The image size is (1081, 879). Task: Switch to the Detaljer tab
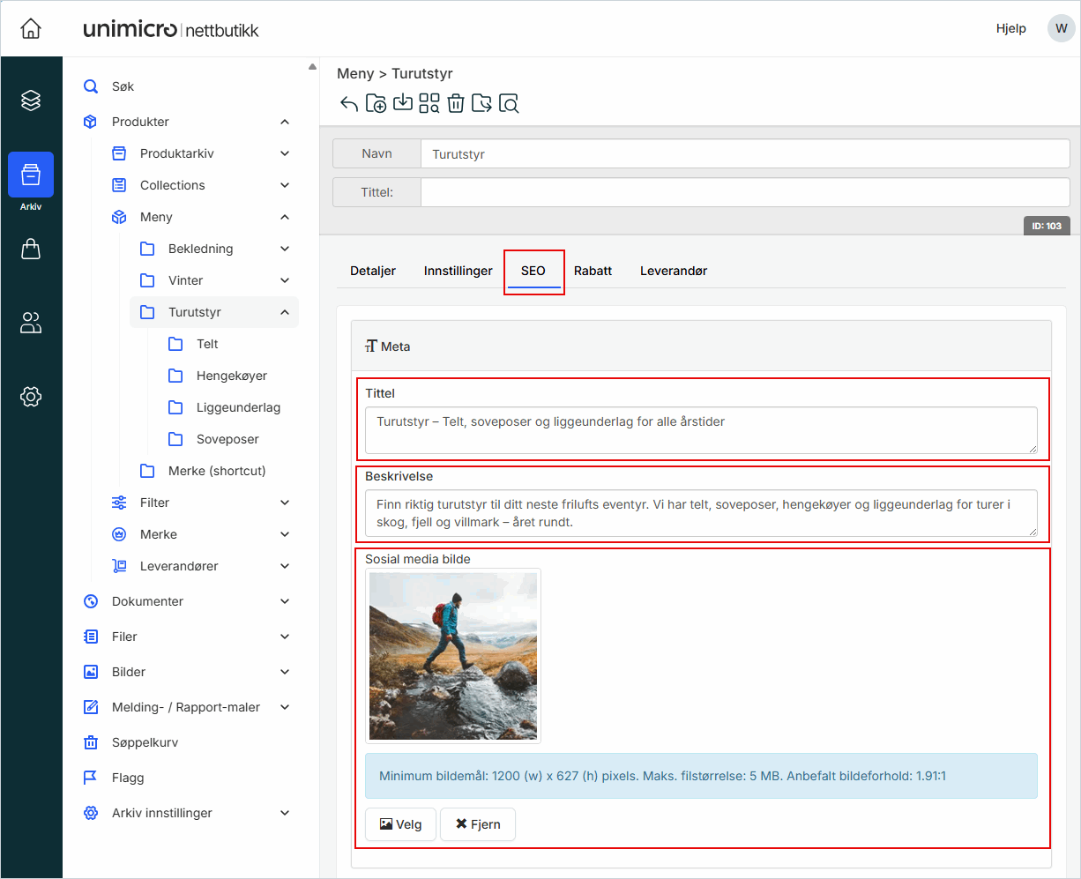pos(373,271)
